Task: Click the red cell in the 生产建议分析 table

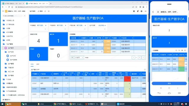Action: (127, 79)
